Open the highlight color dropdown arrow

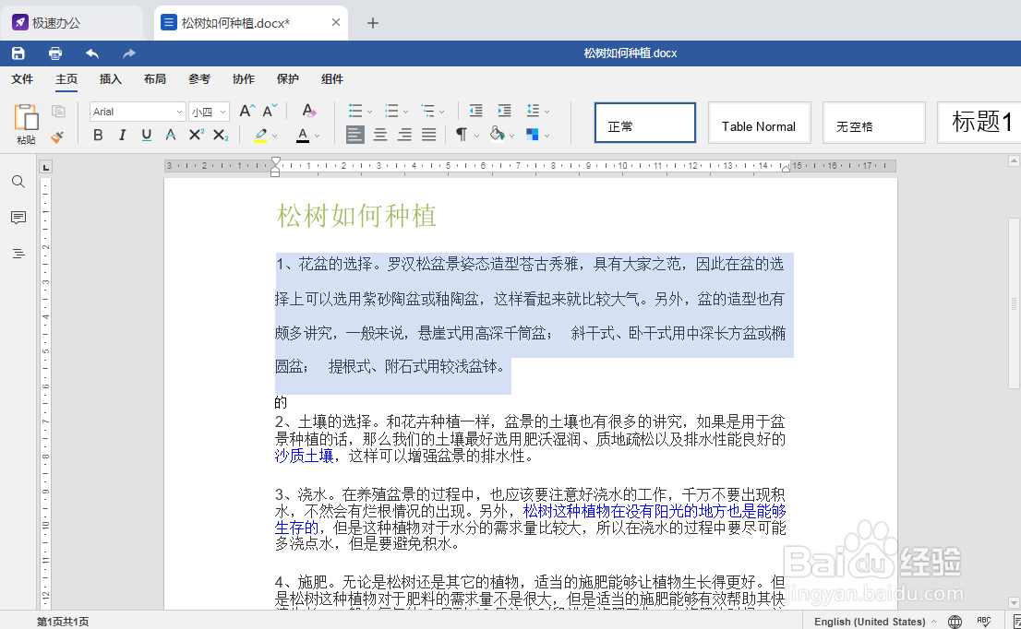(x=275, y=136)
